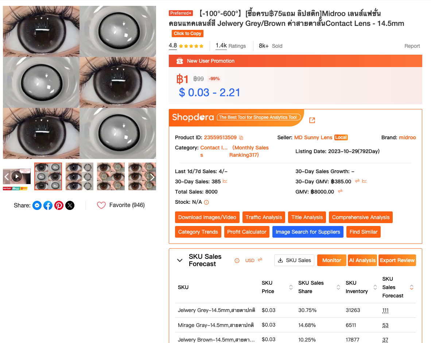Open the MD Sunny Lens seller link

pos(313,137)
